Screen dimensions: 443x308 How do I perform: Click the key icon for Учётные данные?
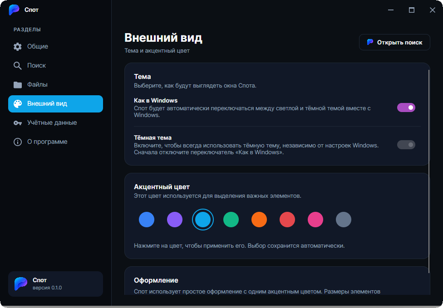18,123
